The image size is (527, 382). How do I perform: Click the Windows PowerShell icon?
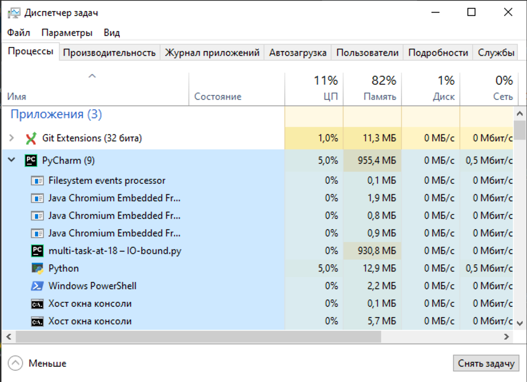pos(37,286)
